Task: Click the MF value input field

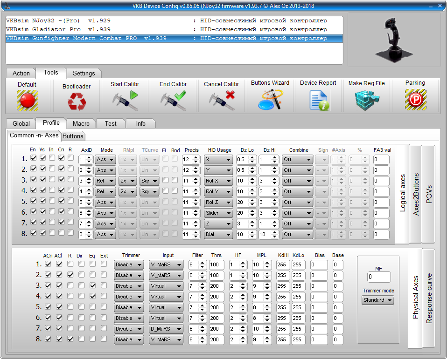Action: pyautogui.click(x=378, y=277)
